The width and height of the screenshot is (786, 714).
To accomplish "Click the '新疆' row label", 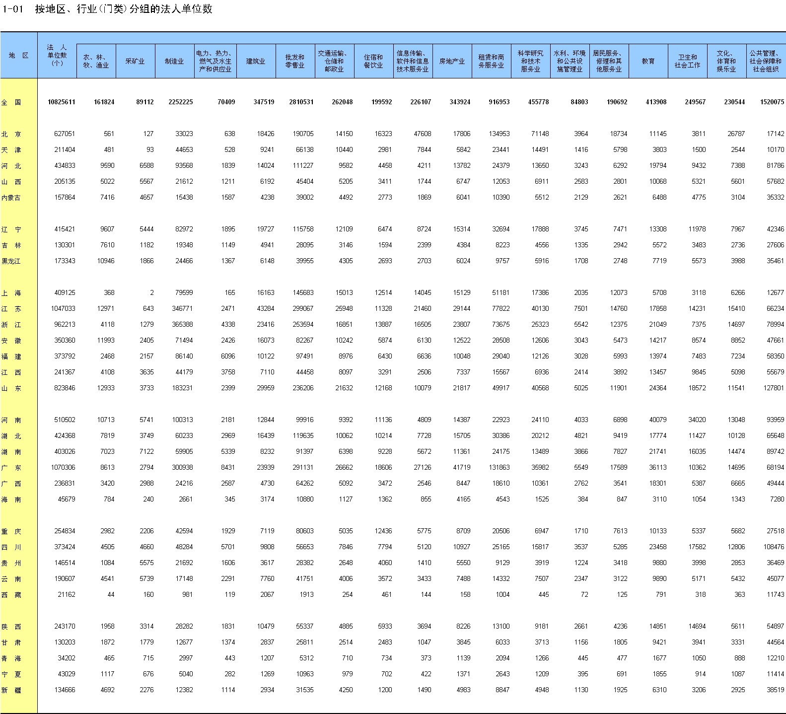I will (11, 690).
